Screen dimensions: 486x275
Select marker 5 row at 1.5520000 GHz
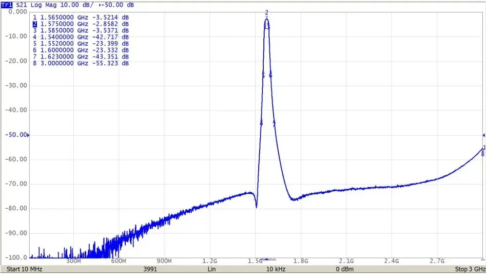click(x=81, y=44)
